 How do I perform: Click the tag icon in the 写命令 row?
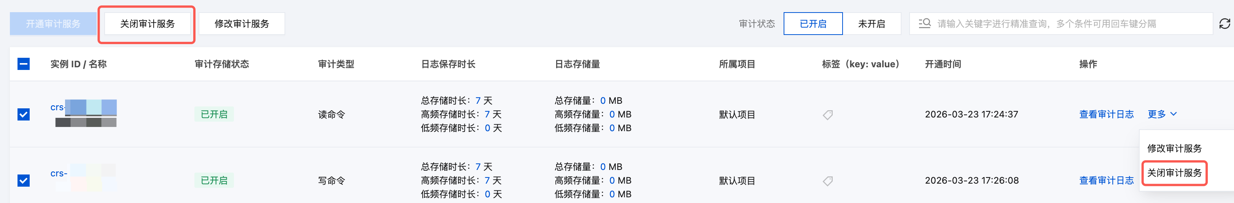(x=827, y=181)
